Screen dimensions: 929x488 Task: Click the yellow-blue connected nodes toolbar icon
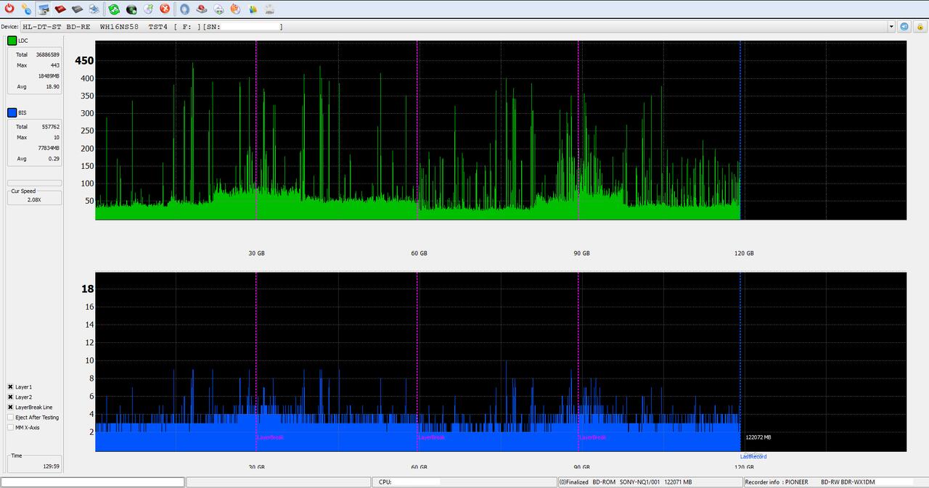click(26, 9)
